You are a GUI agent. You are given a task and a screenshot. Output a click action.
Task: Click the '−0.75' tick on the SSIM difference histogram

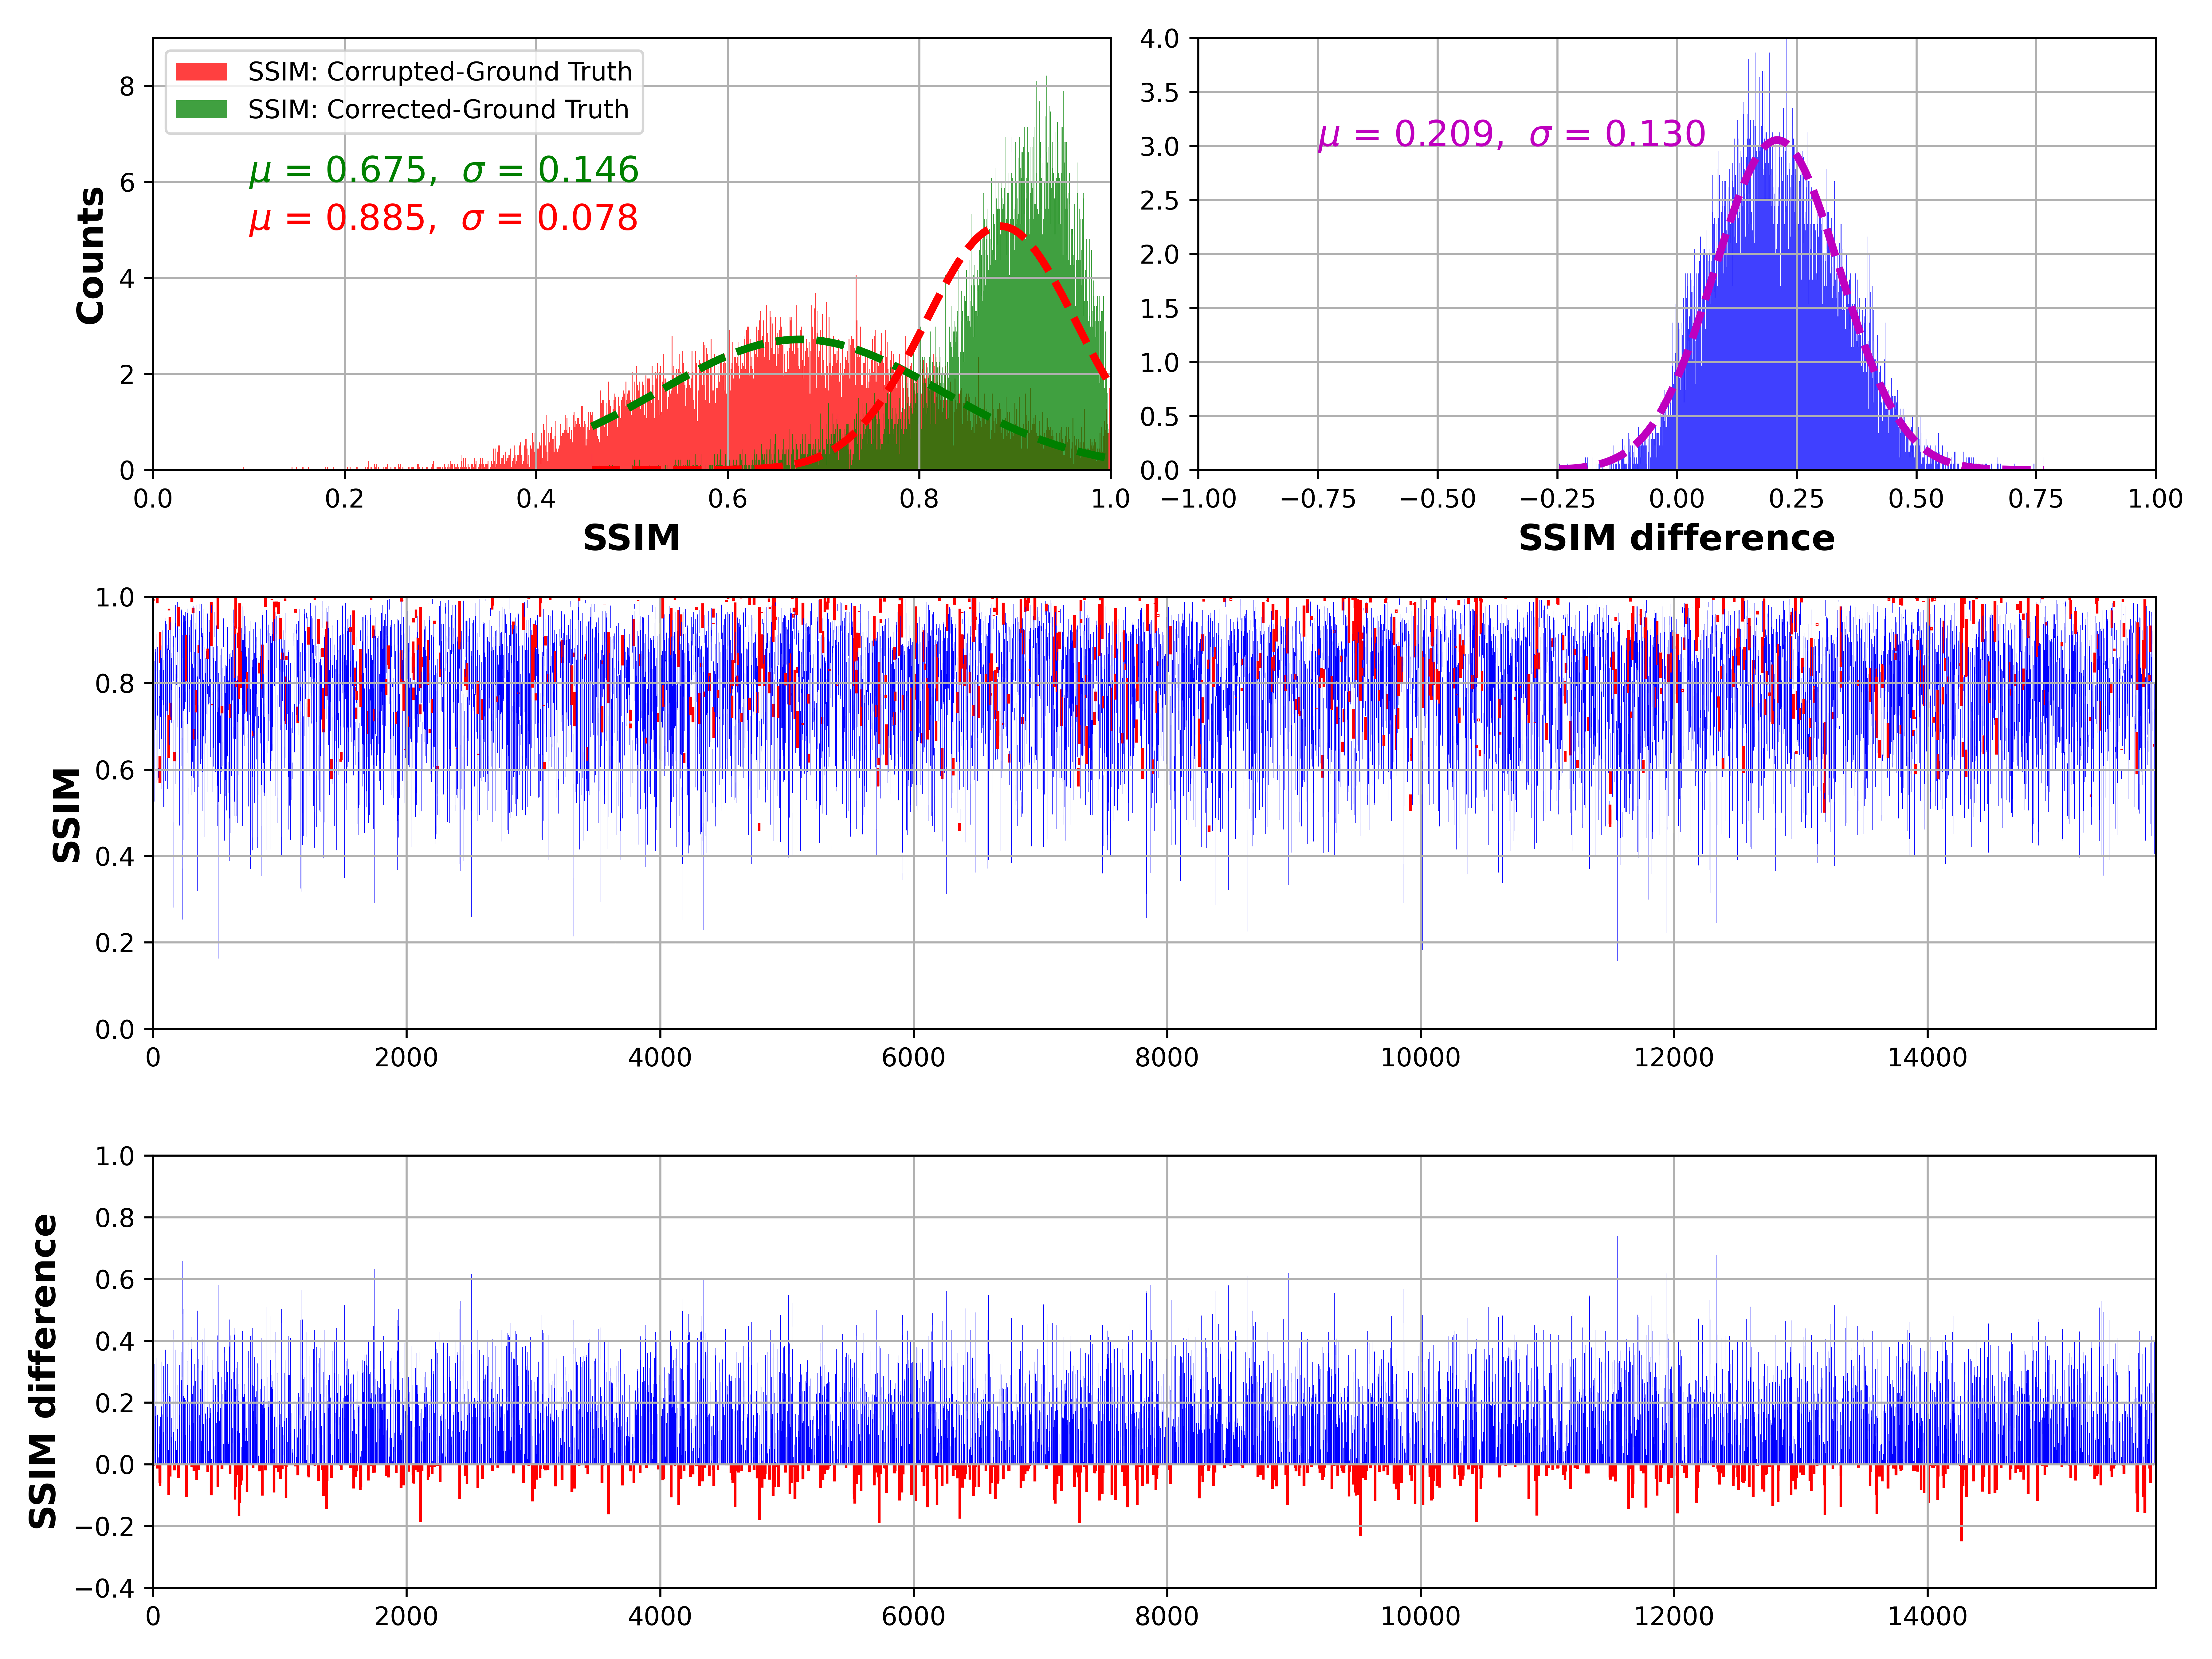click(x=1318, y=499)
